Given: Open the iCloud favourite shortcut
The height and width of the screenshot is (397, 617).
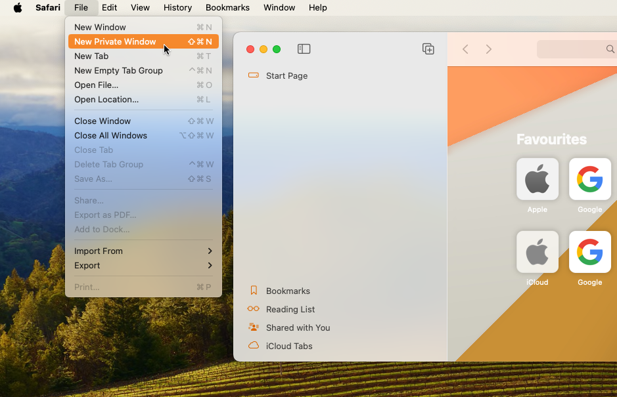Looking at the screenshot, I should (537, 251).
